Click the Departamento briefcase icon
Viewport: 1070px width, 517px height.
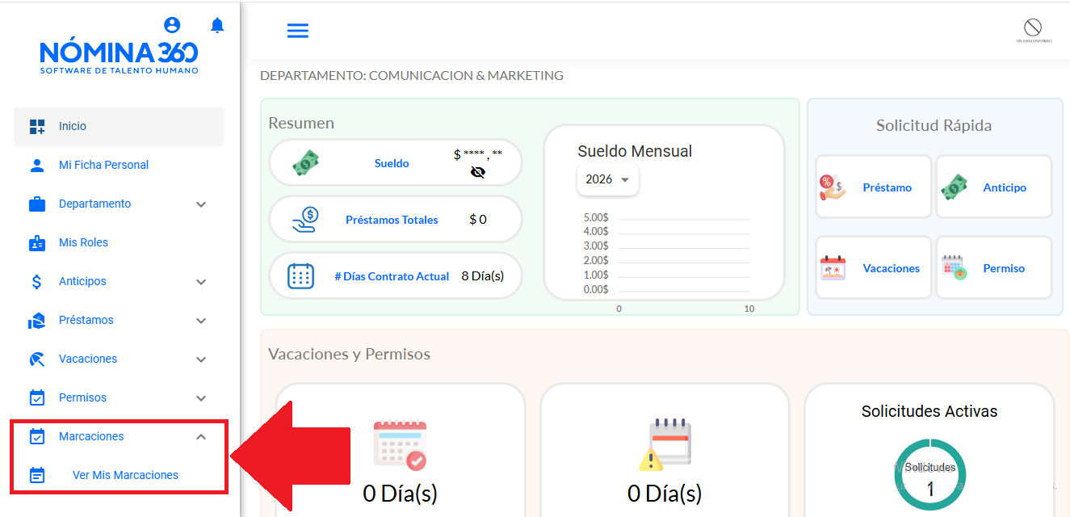[x=37, y=204]
